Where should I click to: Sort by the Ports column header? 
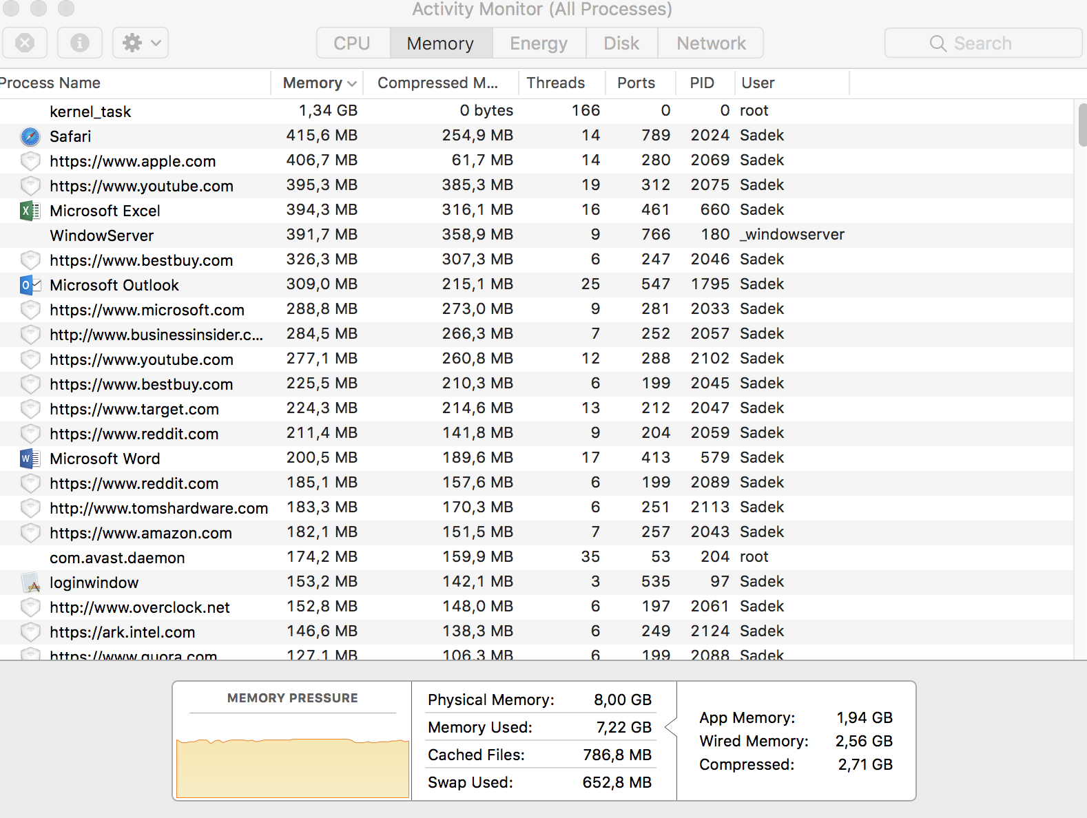point(641,83)
